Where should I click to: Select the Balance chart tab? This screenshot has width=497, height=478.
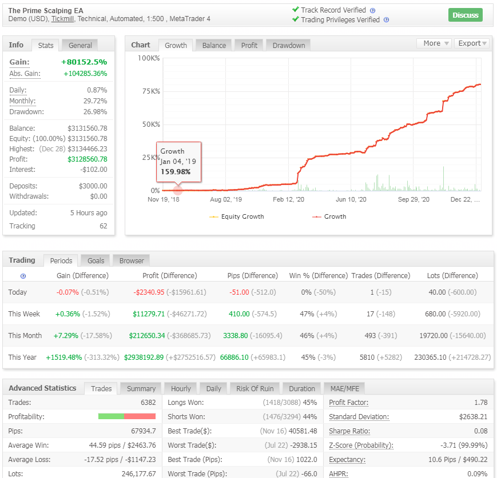point(214,45)
